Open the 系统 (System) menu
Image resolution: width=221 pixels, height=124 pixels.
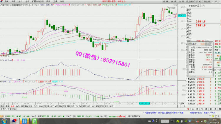click(x=6, y=1)
